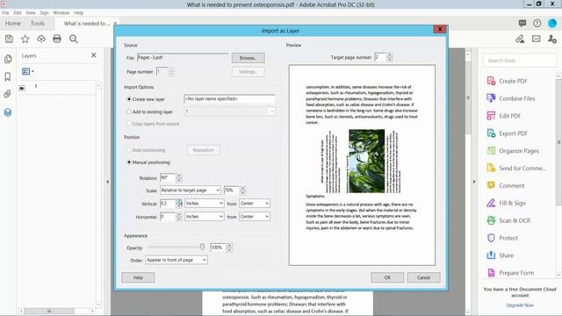Close the Layers panel
The image size is (562, 316).
click(x=94, y=55)
